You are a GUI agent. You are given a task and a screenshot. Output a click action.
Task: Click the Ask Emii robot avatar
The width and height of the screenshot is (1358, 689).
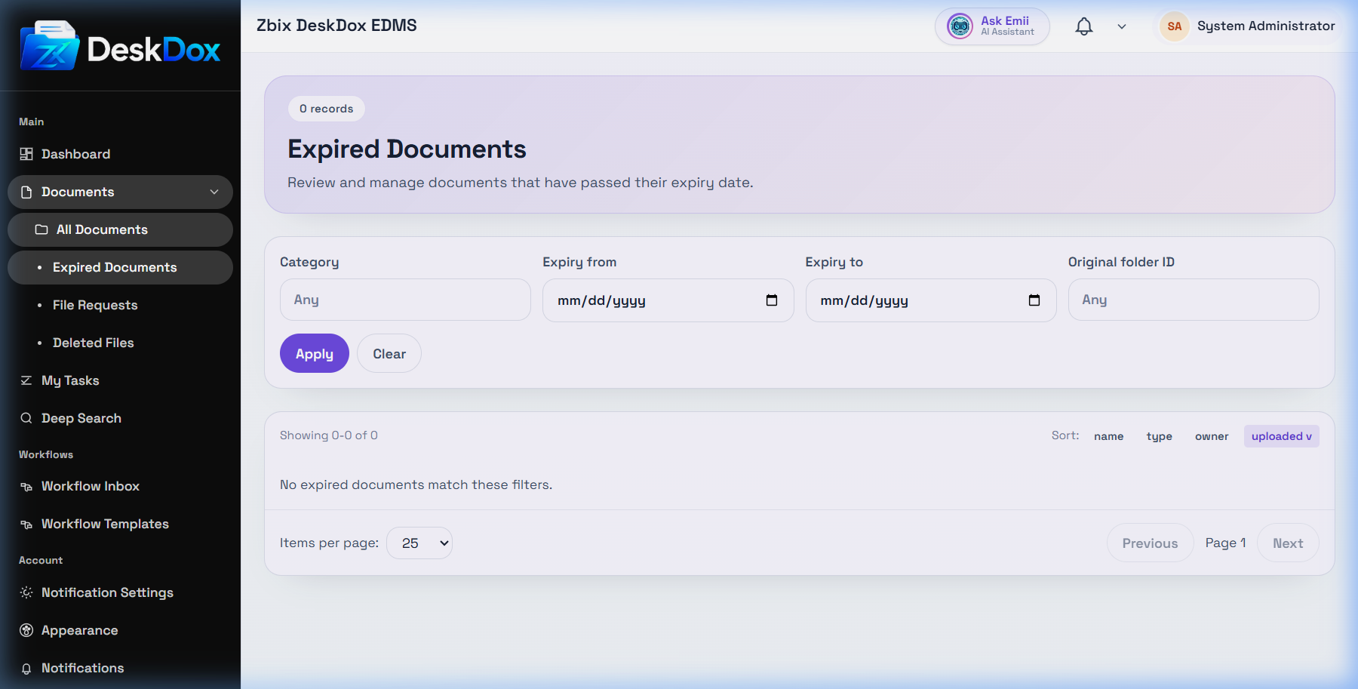coord(960,26)
